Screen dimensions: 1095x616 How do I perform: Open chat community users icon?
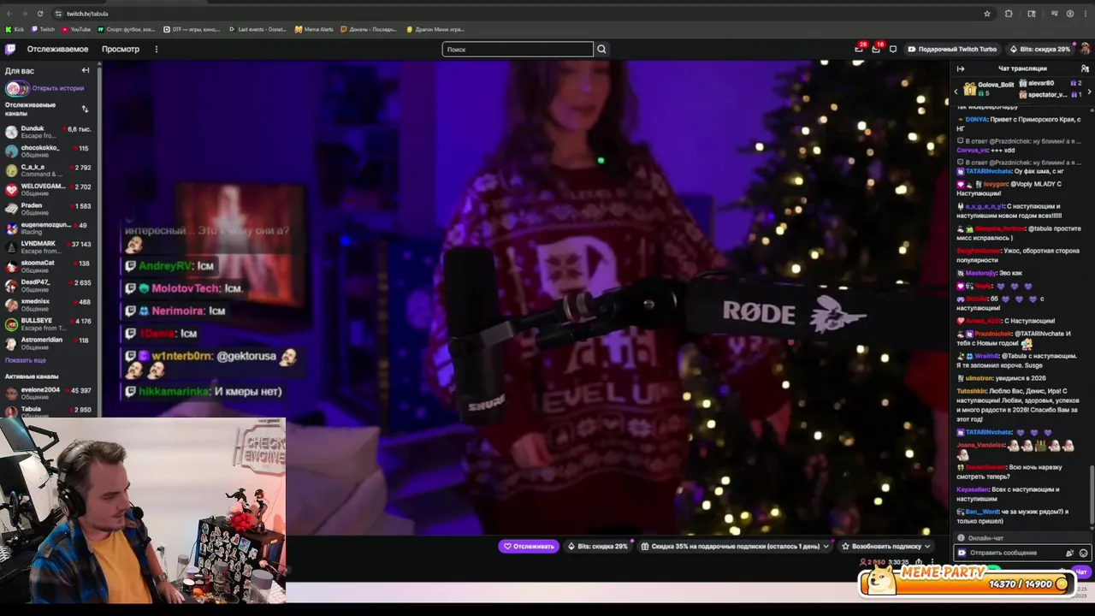pyautogui.click(x=1084, y=68)
